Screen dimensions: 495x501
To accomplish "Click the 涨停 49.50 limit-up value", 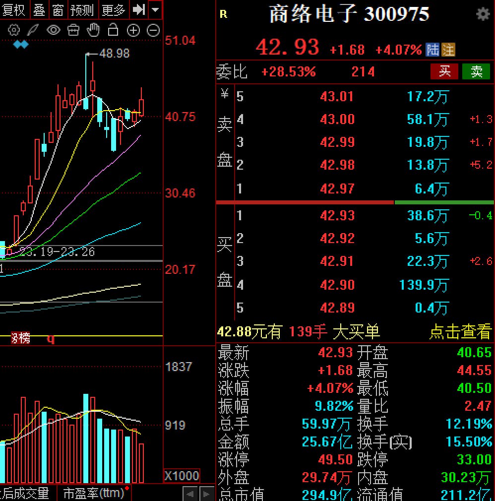I will [335, 460].
